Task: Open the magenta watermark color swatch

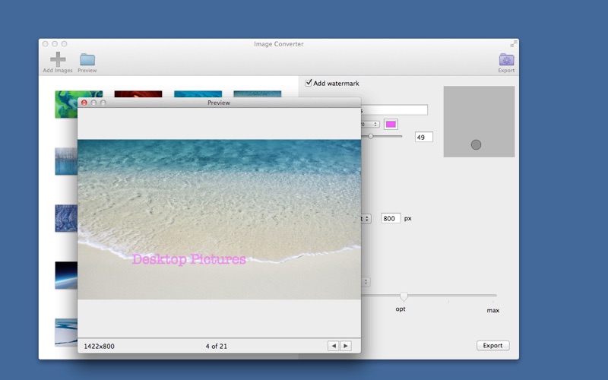Action: (391, 124)
